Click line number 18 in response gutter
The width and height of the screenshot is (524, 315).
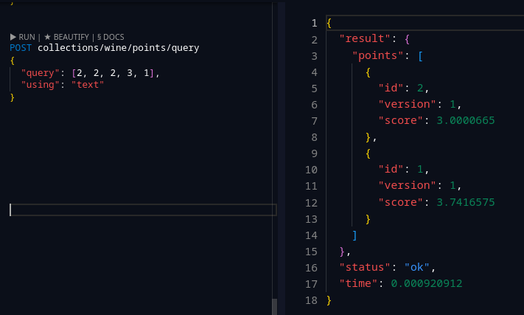tap(311, 300)
